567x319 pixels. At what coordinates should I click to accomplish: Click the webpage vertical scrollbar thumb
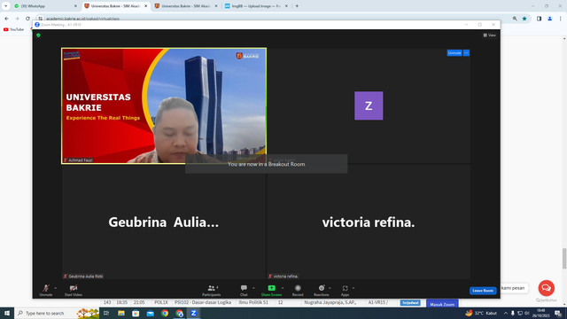pos(564,259)
